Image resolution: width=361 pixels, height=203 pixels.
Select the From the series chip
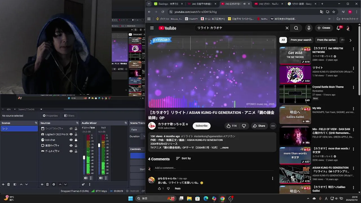326,40
